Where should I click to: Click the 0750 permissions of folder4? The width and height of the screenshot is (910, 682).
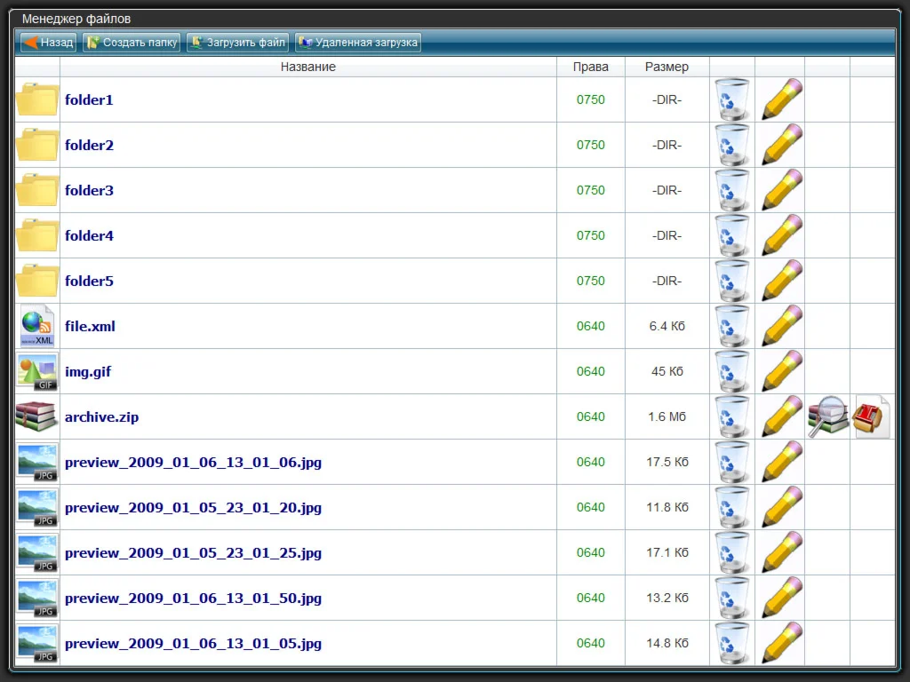[590, 235]
